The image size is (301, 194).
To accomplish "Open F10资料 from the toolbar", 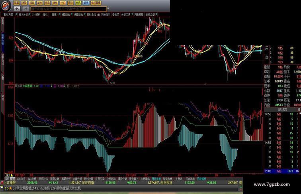I will (36, 14).
